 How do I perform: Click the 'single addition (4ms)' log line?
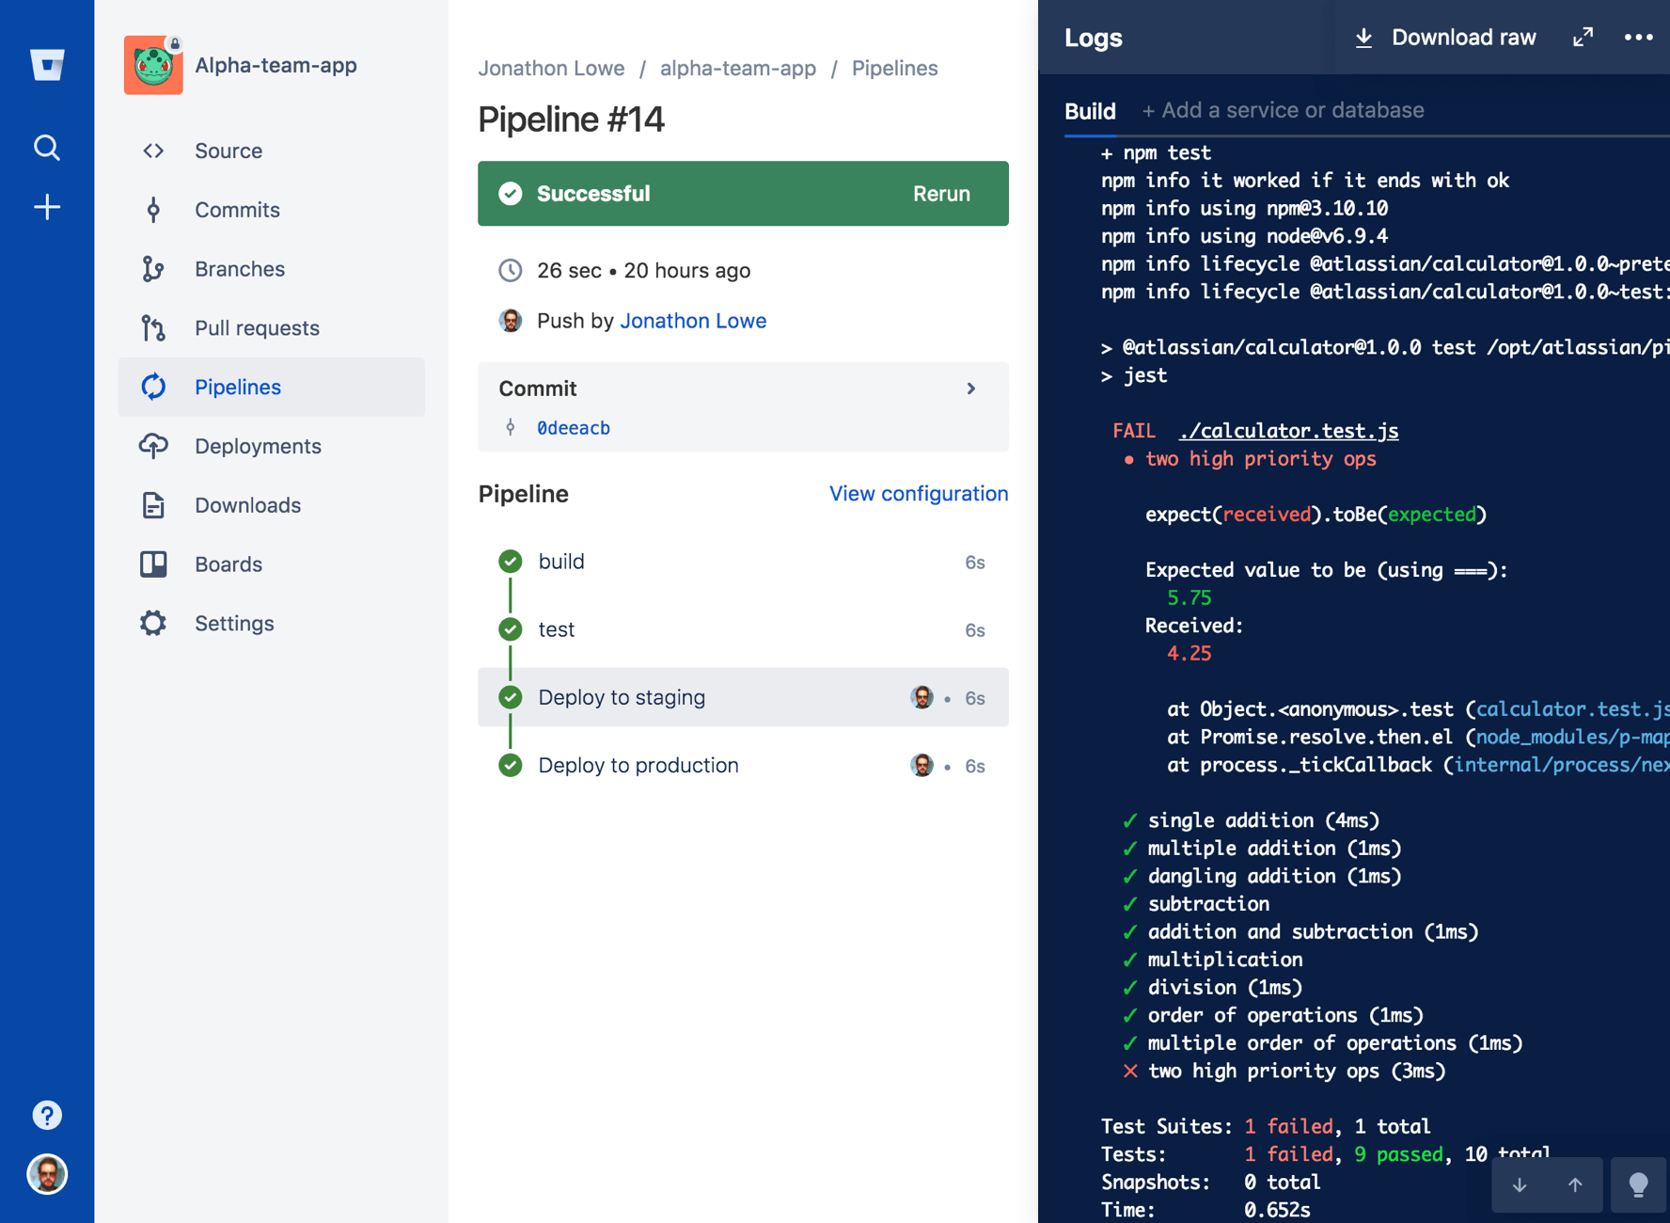click(x=1252, y=820)
